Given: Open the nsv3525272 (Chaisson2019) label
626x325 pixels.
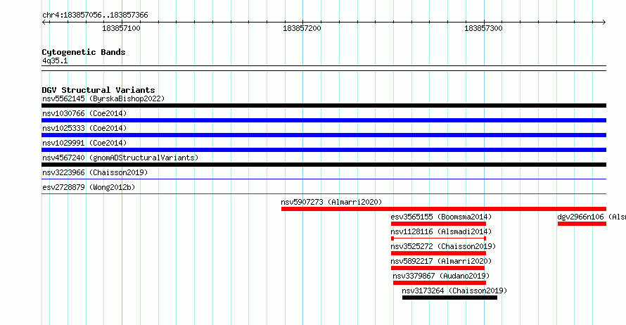Looking at the screenshot, I should click(x=443, y=246).
